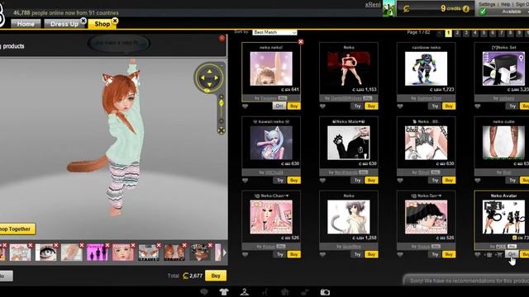Remove the eye item from outfit strip

[56, 246]
